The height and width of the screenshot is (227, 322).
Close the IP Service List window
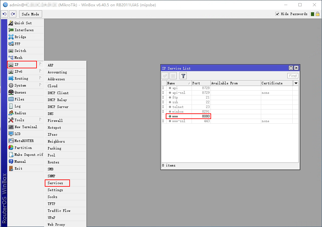click(x=296, y=68)
